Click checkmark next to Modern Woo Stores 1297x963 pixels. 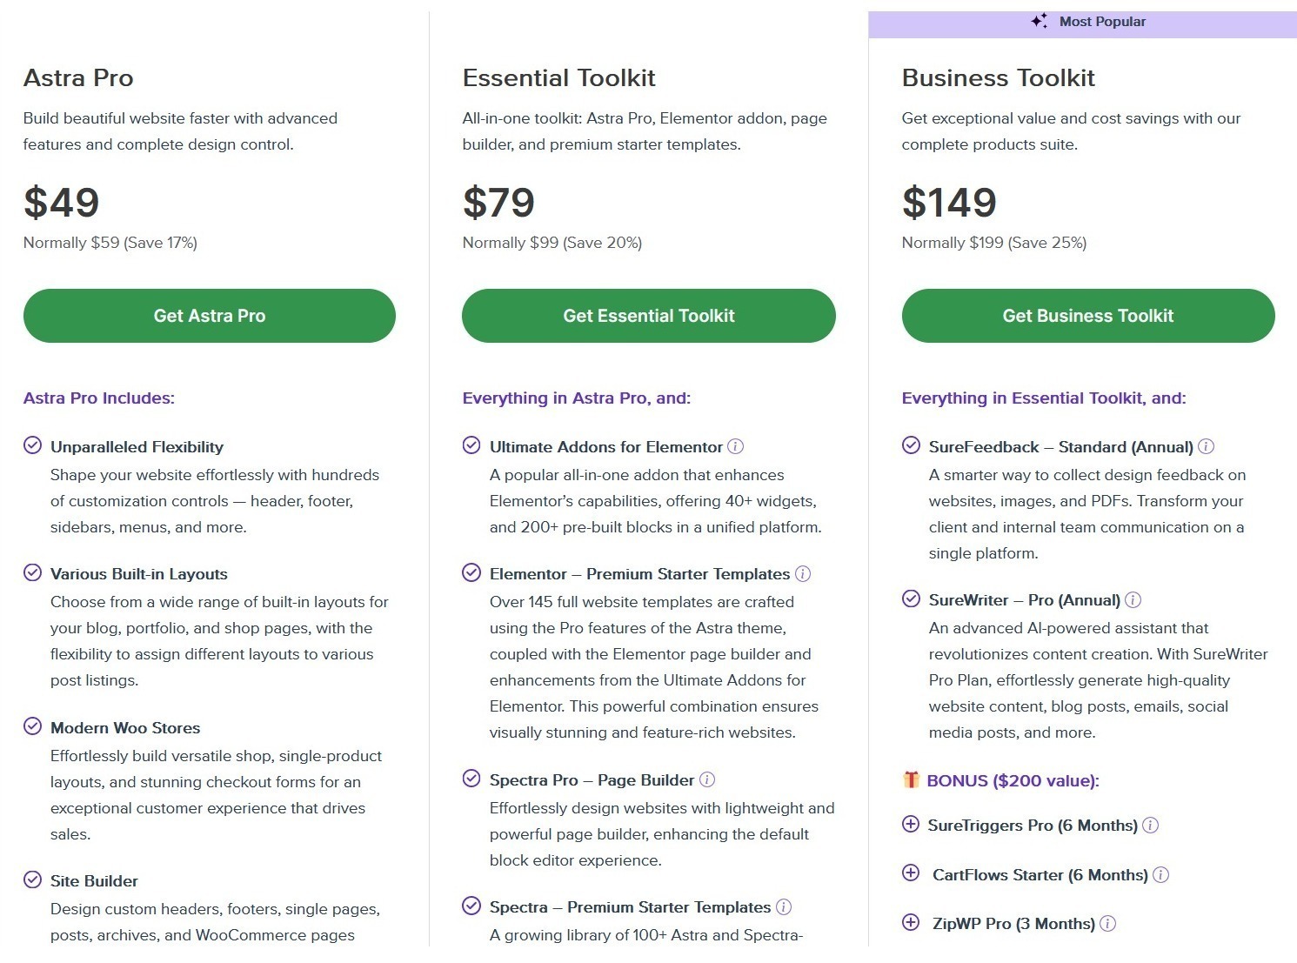[x=32, y=726]
